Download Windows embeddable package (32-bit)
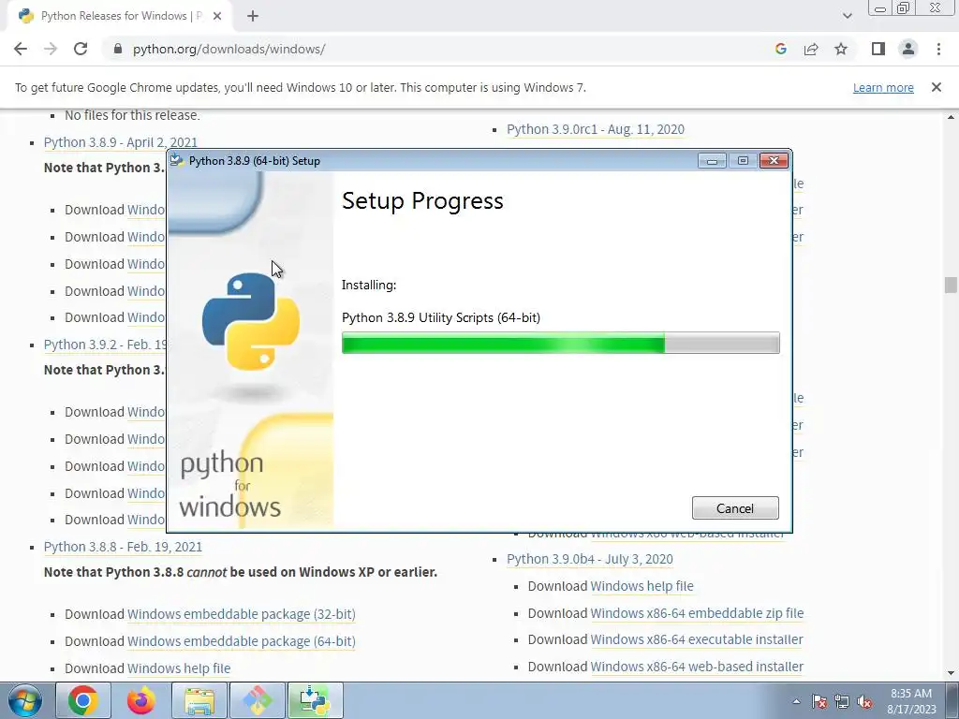This screenshot has width=959, height=719. coord(241,614)
